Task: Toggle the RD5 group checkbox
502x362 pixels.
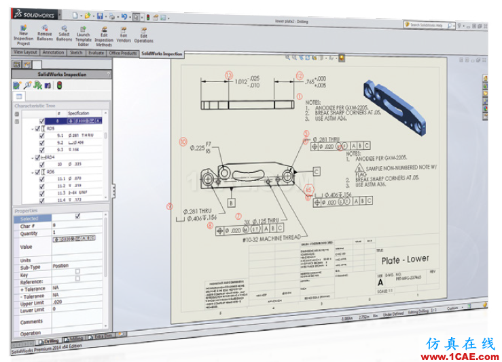Action: coord(37,128)
